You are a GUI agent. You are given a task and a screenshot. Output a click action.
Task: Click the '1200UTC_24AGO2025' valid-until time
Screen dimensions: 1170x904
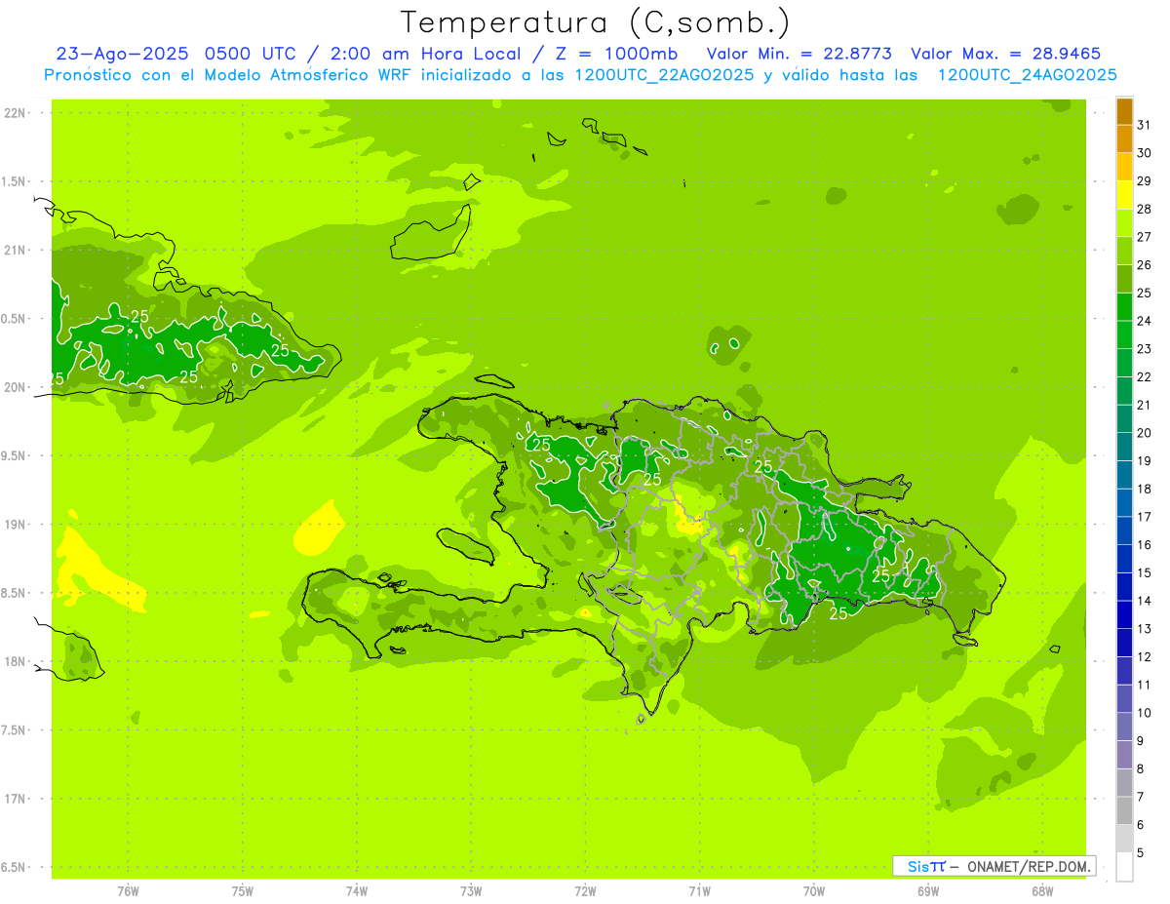point(1027,75)
